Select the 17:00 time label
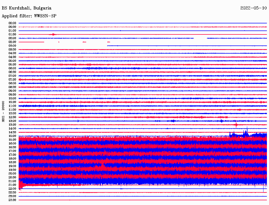Image resolution: width=269 pixels, height=205 pixels. pyautogui.click(x=12, y=151)
